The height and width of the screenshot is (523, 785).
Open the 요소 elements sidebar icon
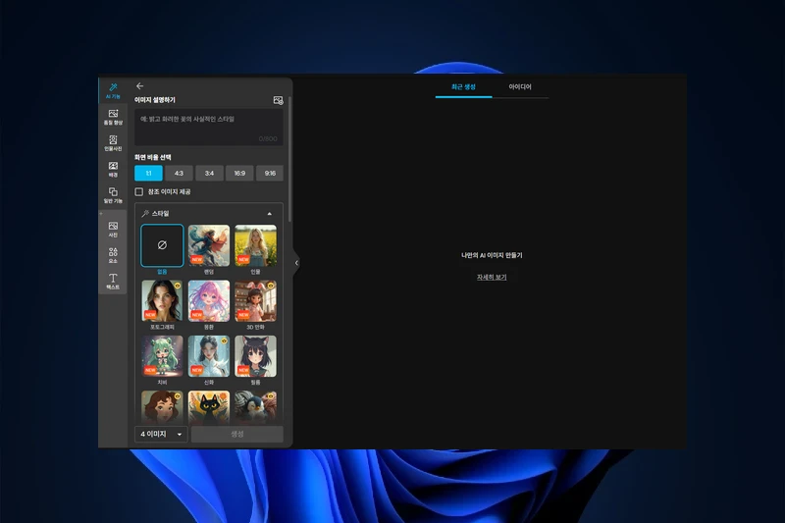point(113,255)
